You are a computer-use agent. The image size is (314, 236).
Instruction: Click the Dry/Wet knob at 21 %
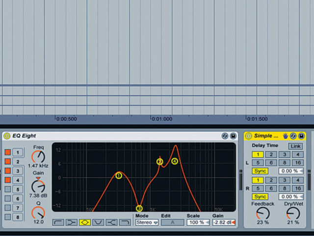(x=293, y=213)
